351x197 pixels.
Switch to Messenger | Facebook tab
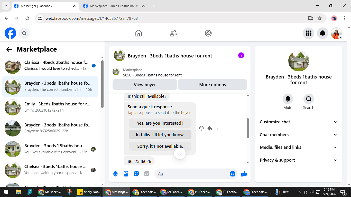coord(45,6)
